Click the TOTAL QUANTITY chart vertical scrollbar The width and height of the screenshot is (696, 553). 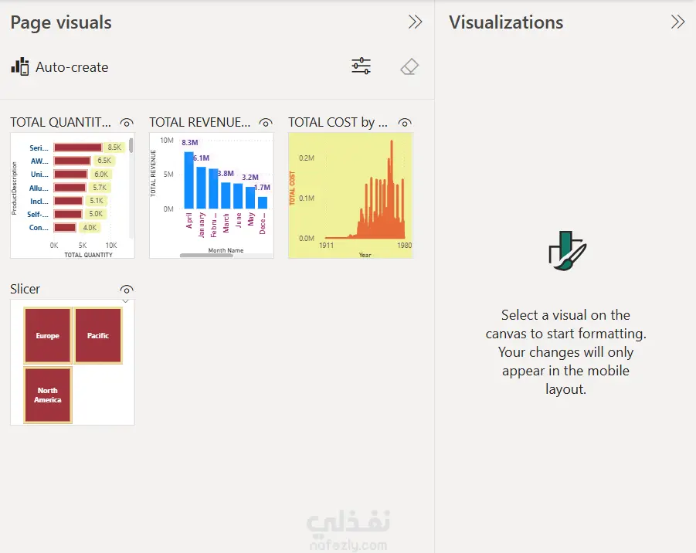tap(131, 146)
